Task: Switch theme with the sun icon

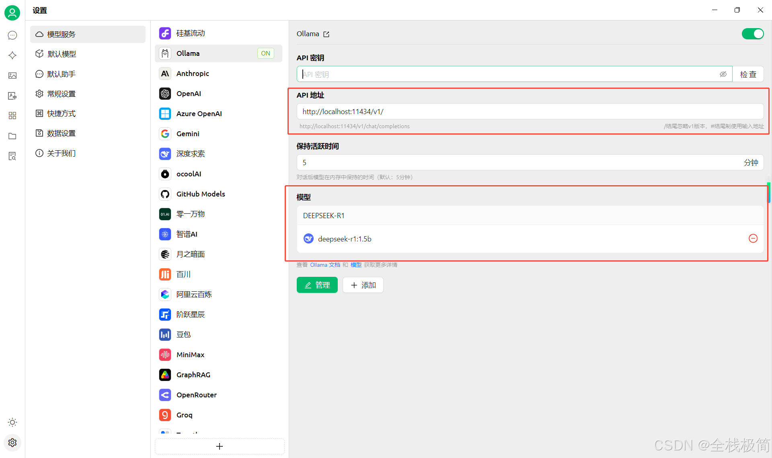Action: [x=12, y=422]
